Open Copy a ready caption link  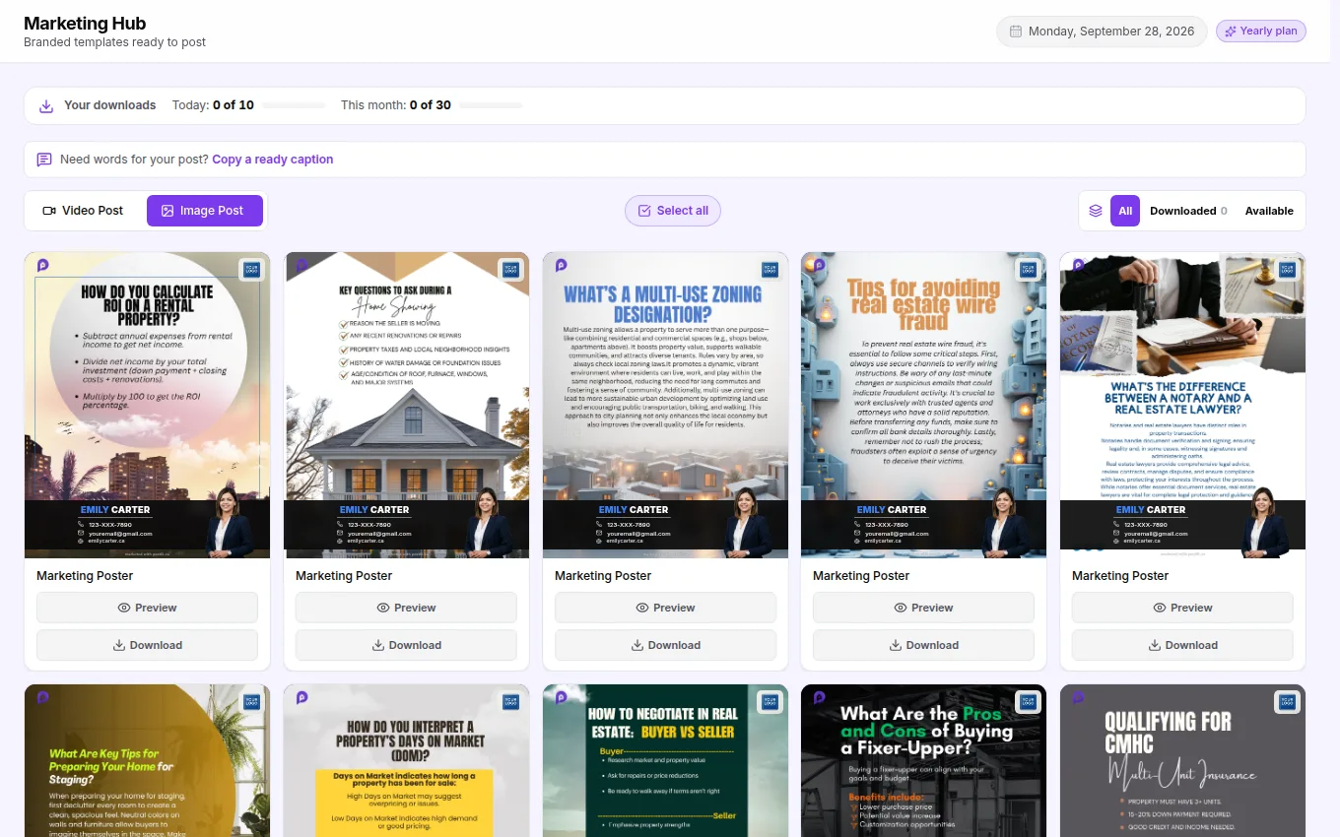tap(273, 160)
